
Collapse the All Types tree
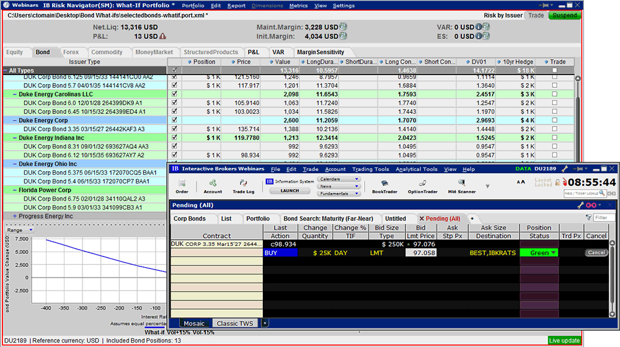click(x=6, y=71)
